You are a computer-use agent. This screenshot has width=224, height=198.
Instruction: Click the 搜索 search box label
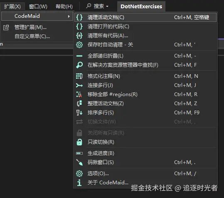pos(99,6)
